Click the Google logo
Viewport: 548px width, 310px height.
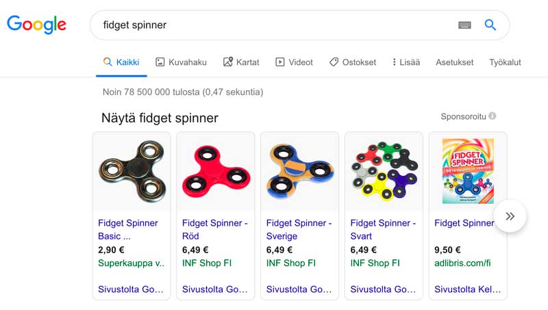pos(36,25)
